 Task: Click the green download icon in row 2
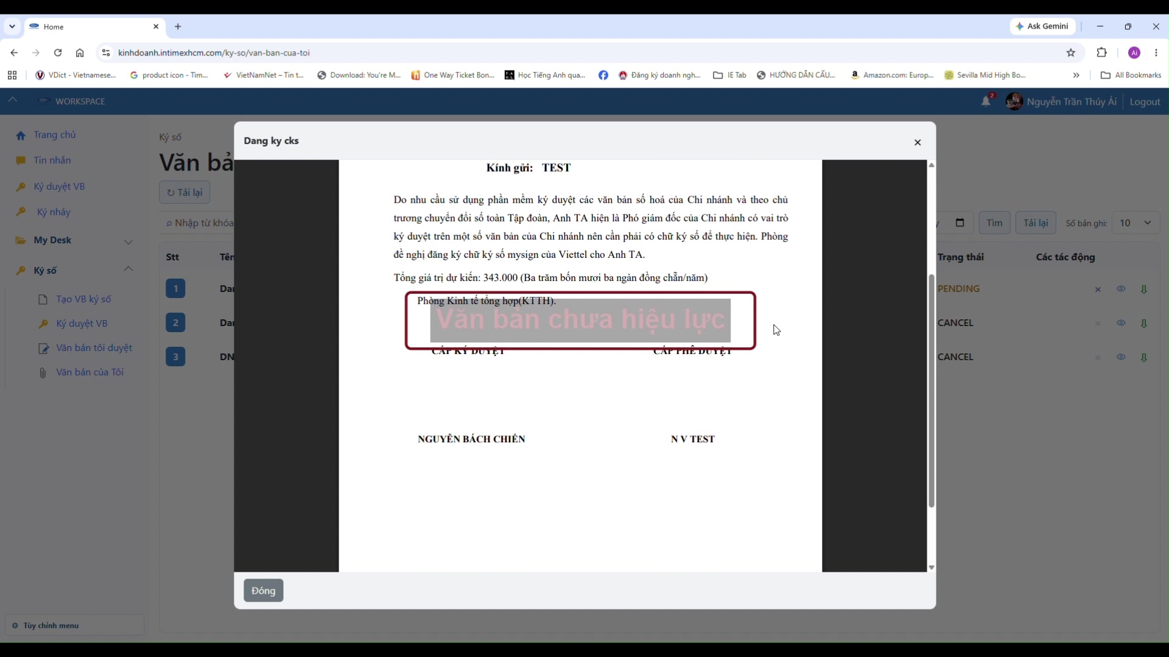pyautogui.click(x=1144, y=324)
